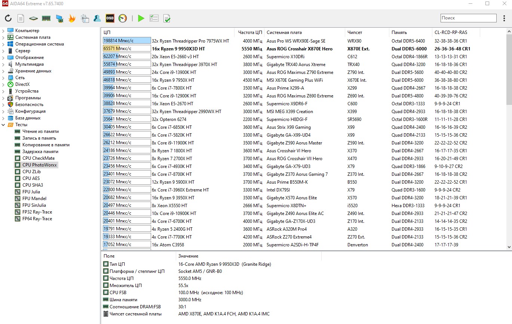Click the monitor and network card icon

click(x=59, y=18)
